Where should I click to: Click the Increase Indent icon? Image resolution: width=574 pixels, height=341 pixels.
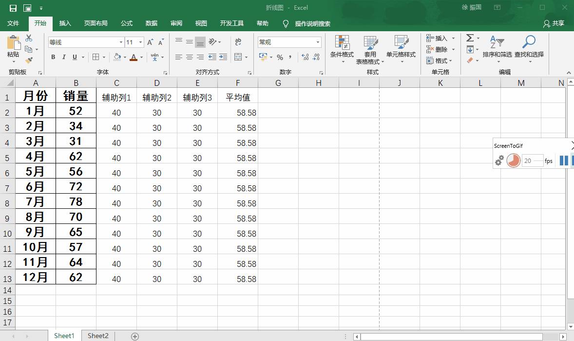[x=223, y=57]
